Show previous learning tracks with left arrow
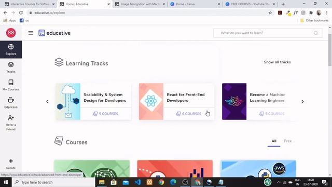This screenshot has height=187, width=332. pyautogui.click(x=47, y=102)
